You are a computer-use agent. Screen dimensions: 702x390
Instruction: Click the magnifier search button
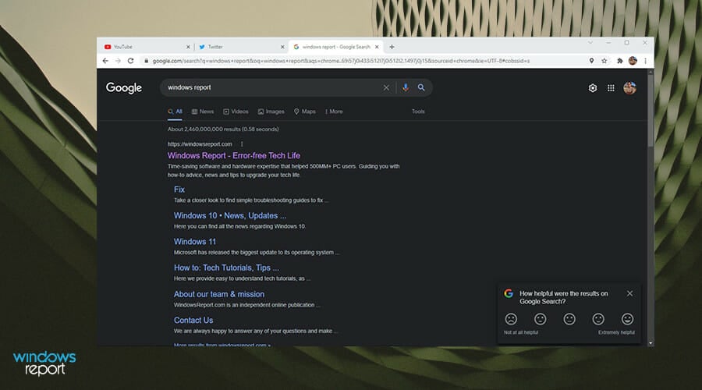point(421,88)
